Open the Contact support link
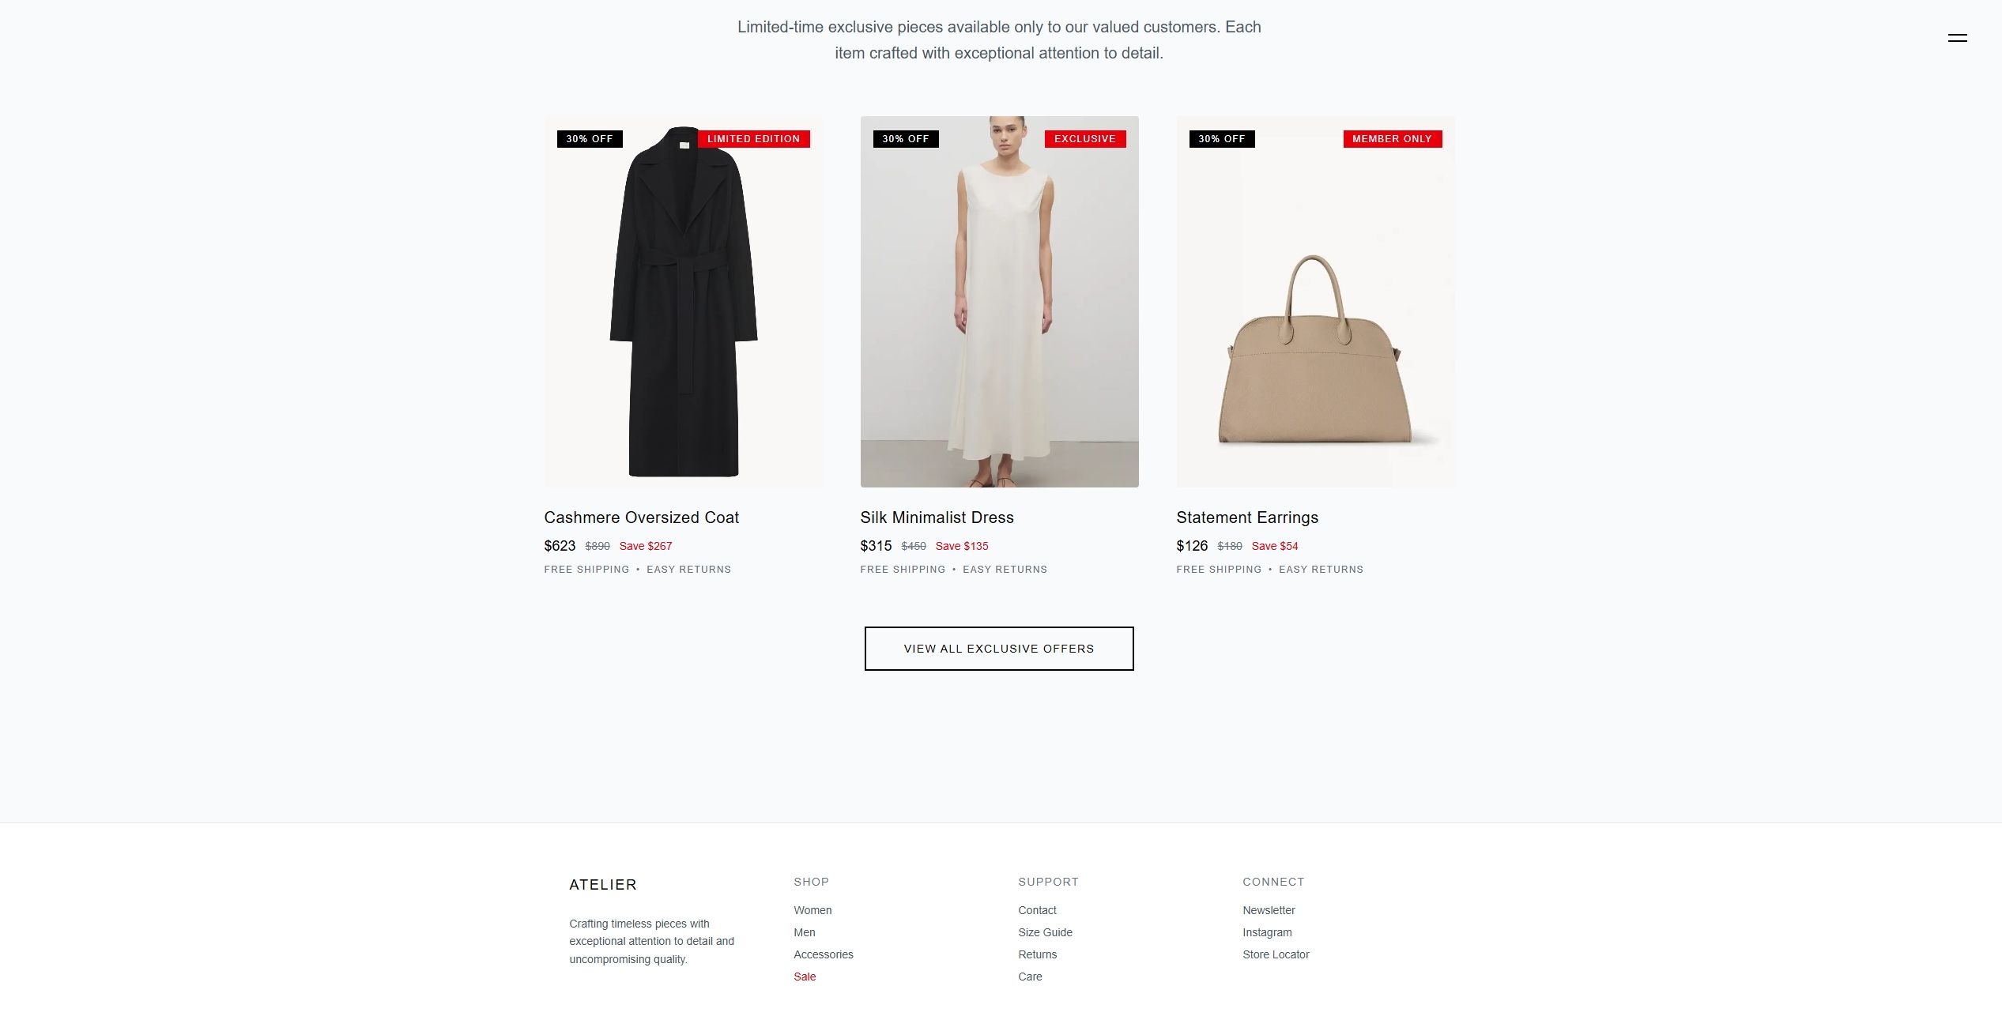Image resolution: width=2002 pixels, height=1035 pixels. (1037, 910)
